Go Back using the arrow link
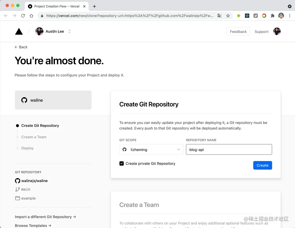295x228 pixels. [x=21, y=47]
